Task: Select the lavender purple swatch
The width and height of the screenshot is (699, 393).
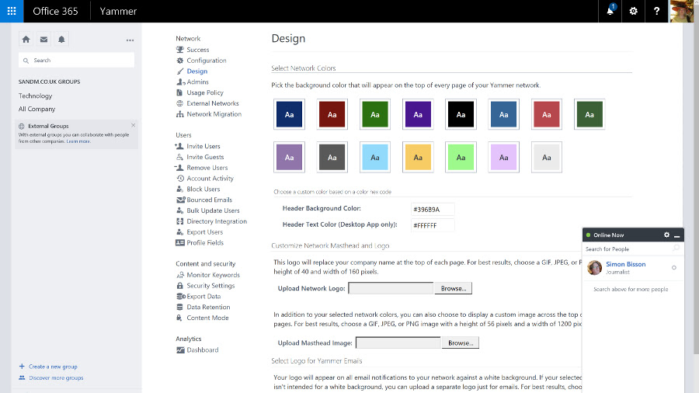Action: click(x=289, y=157)
